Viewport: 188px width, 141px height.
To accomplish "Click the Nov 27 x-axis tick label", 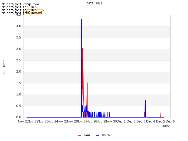I will pyautogui.click(x=82, y=121).
